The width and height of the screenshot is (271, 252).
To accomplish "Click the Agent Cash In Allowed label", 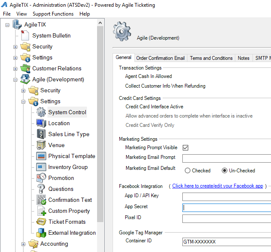I will 148,76.
